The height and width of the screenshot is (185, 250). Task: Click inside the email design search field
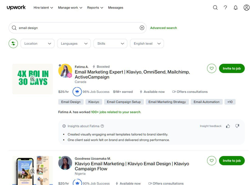pyautogui.click(x=78, y=28)
